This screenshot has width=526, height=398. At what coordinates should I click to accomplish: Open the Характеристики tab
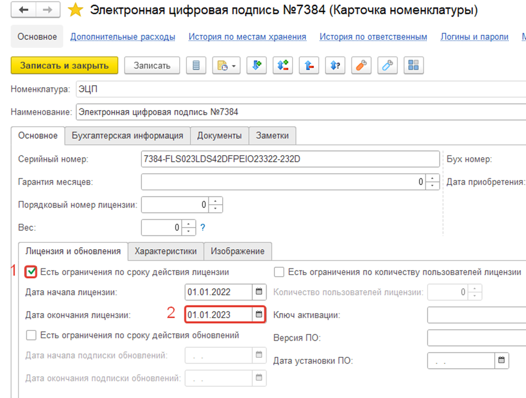(x=166, y=251)
